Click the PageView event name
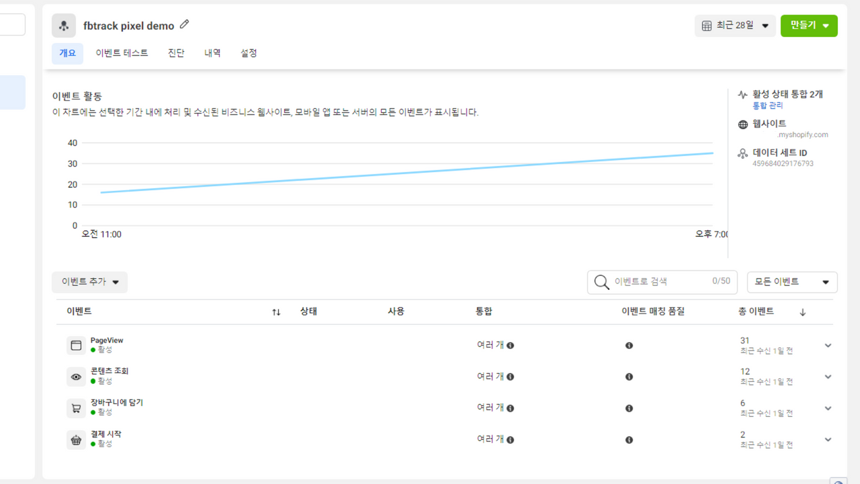The image size is (860, 484). pyautogui.click(x=107, y=341)
